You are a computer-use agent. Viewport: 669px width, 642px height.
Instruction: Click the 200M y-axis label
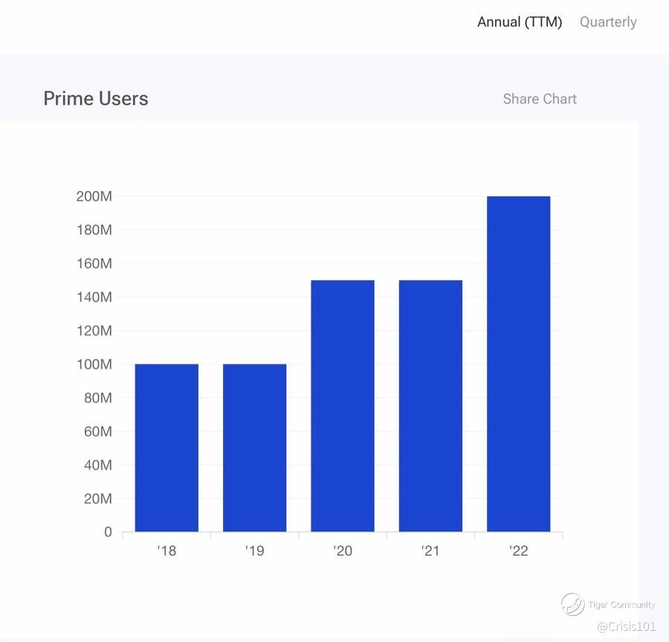(x=94, y=196)
